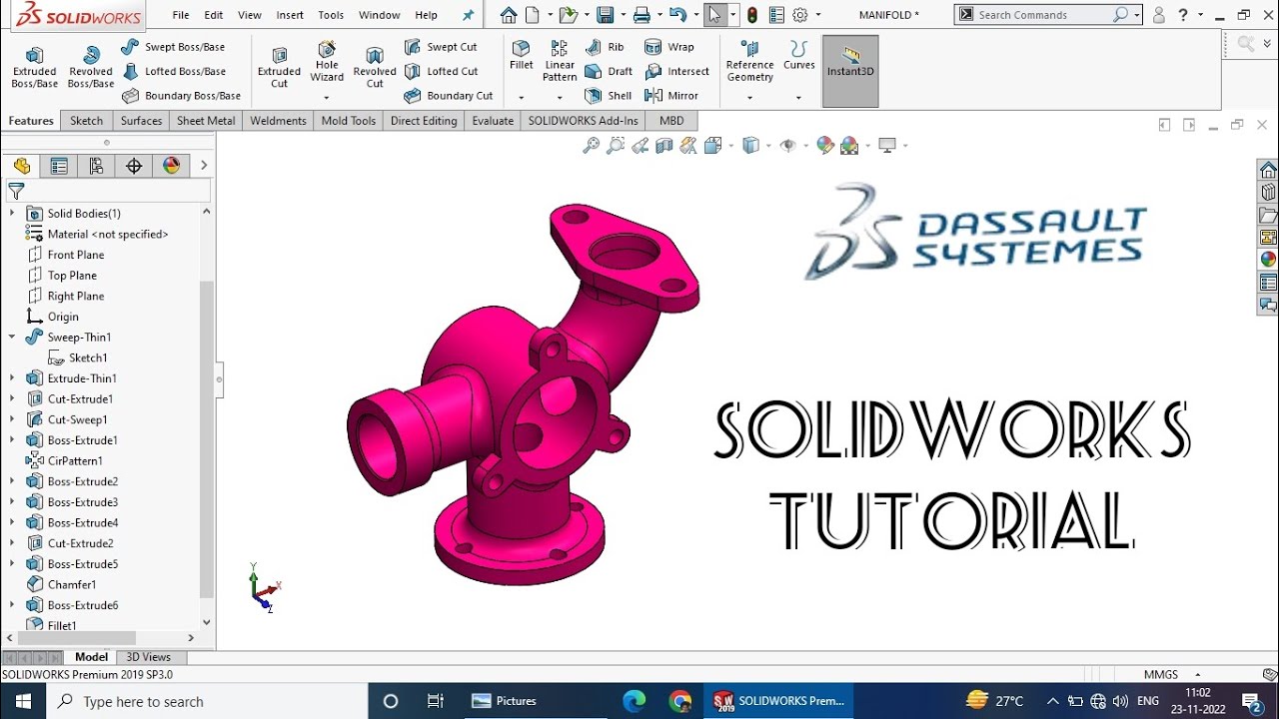Open Appearances task pane icon

1268,259
